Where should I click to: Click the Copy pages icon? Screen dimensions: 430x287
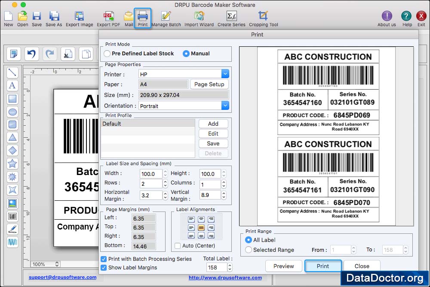(x=86, y=54)
